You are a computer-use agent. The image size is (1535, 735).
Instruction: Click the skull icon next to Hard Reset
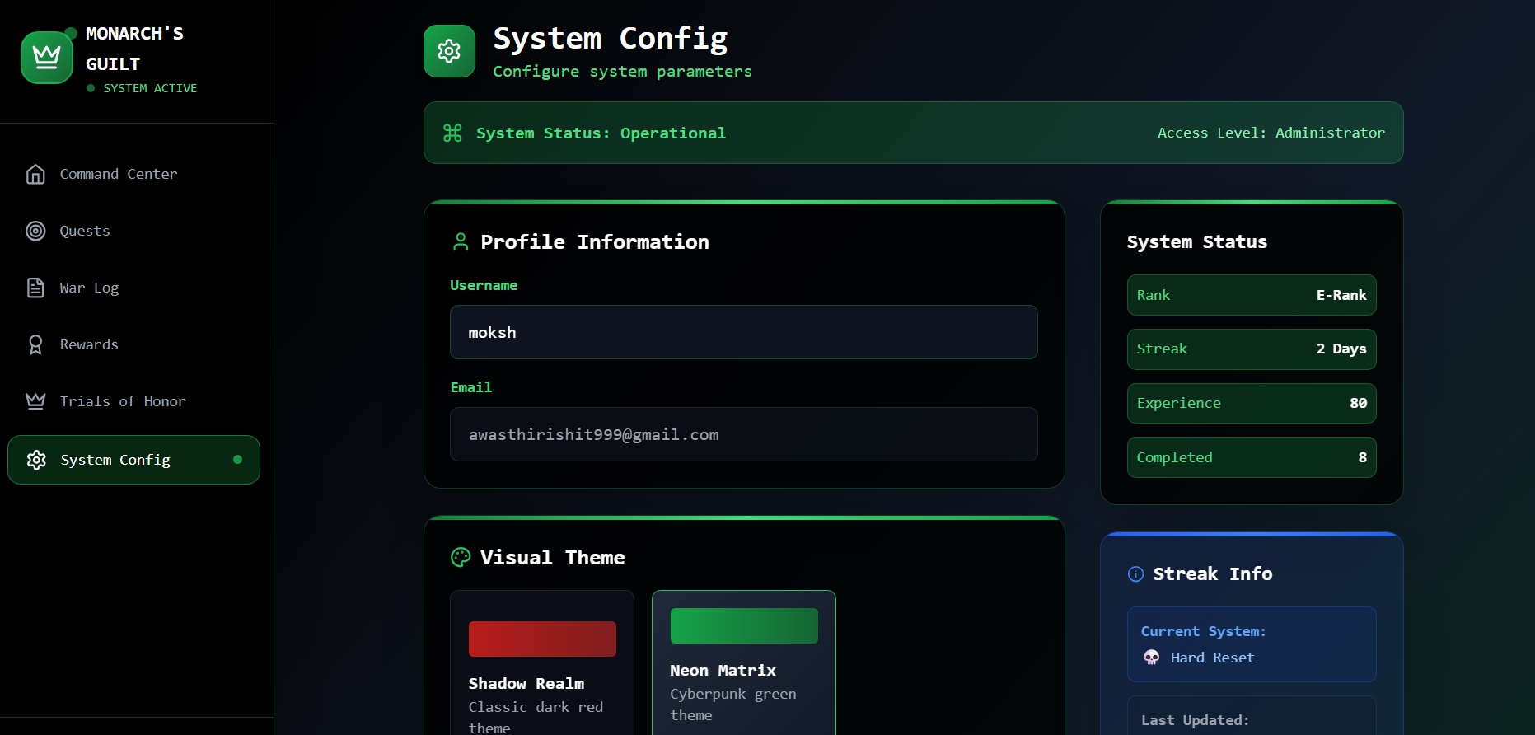[x=1151, y=658]
